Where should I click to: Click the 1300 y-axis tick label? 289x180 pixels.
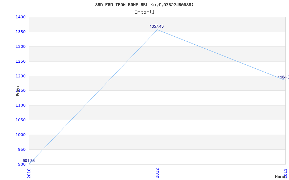click(x=21, y=47)
